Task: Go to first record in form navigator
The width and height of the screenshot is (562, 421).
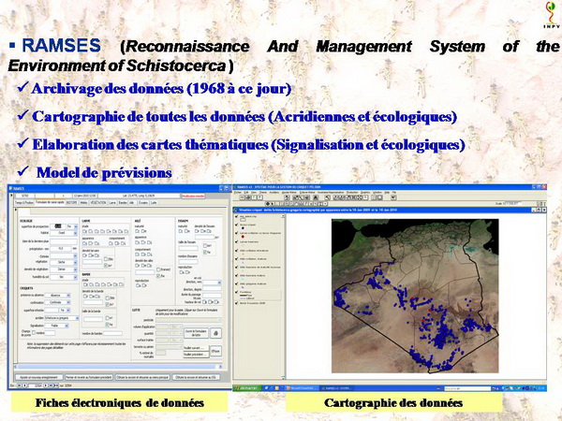Action: click(20, 385)
